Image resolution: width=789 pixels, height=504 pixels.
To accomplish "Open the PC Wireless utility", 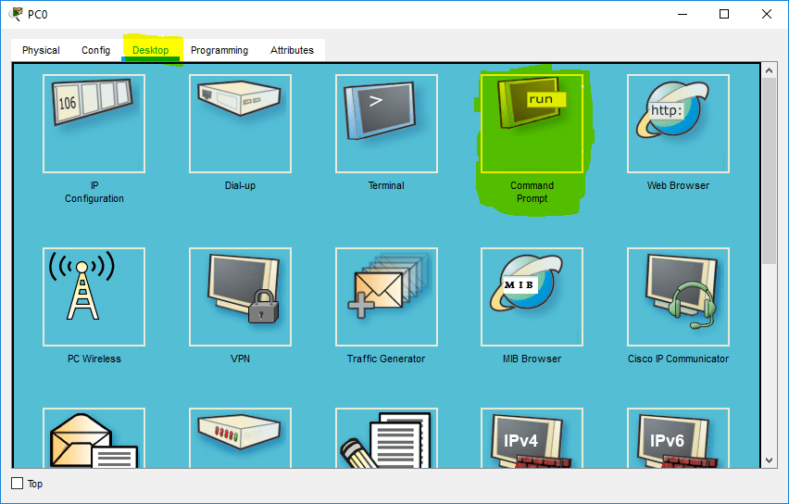I will point(94,296).
